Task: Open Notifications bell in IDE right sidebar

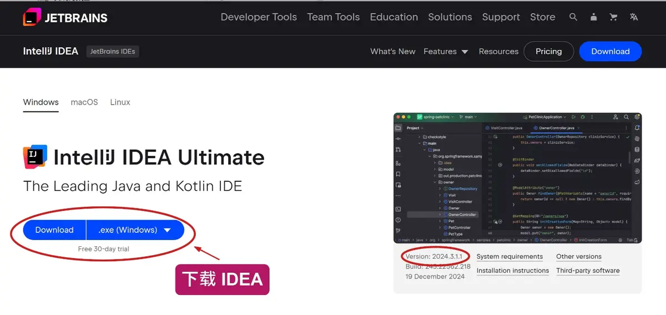Action: [637, 128]
